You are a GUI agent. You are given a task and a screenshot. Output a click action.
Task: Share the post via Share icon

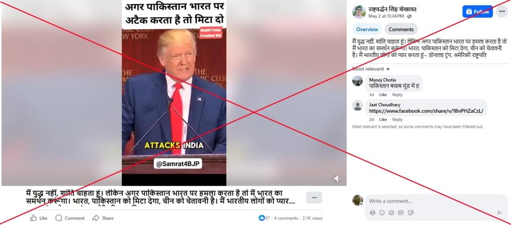coord(103,218)
